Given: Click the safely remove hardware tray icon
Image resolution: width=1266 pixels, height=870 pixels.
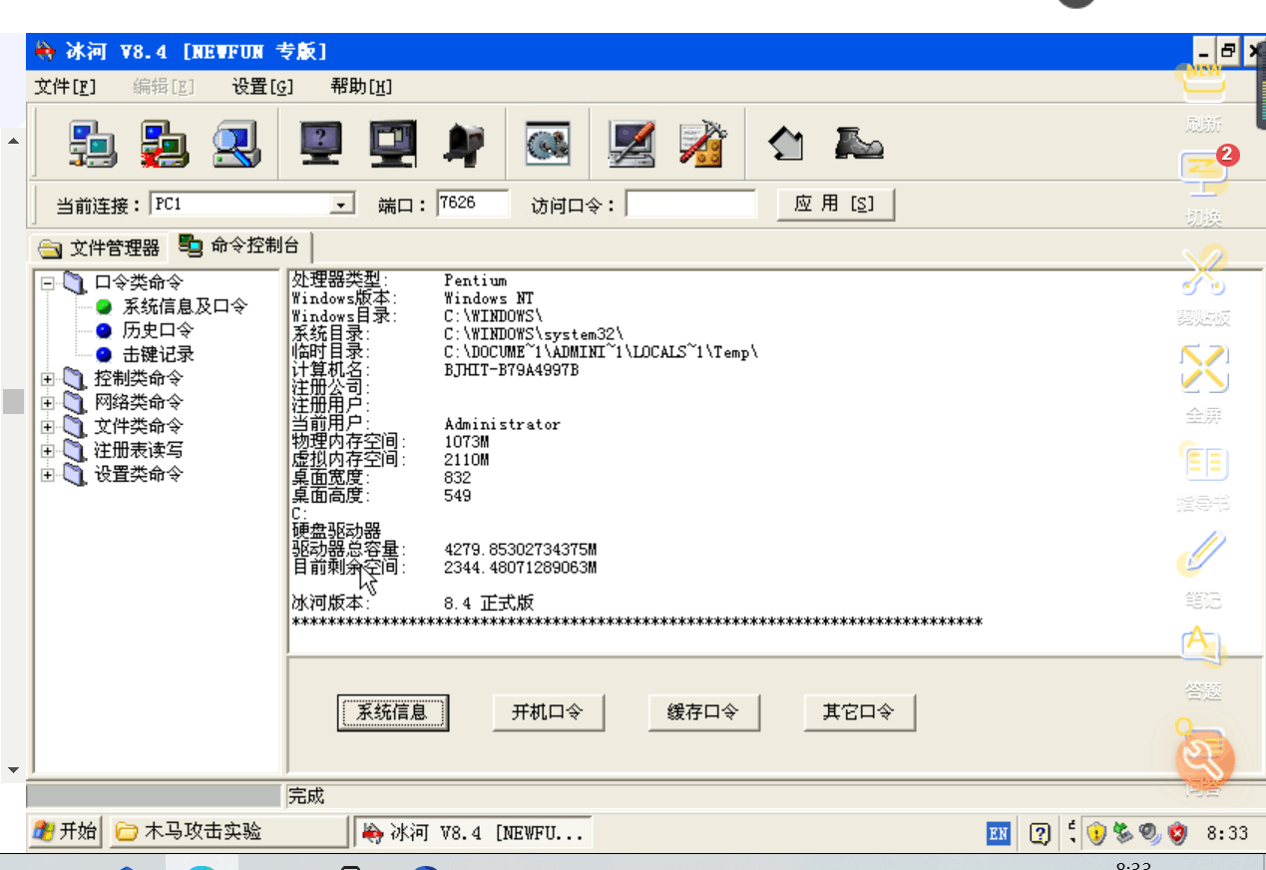Looking at the screenshot, I should [1123, 832].
